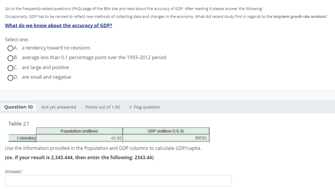335x189 pixels.
Task: Click the flag icon for Question 10
Action: pos(131,107)
